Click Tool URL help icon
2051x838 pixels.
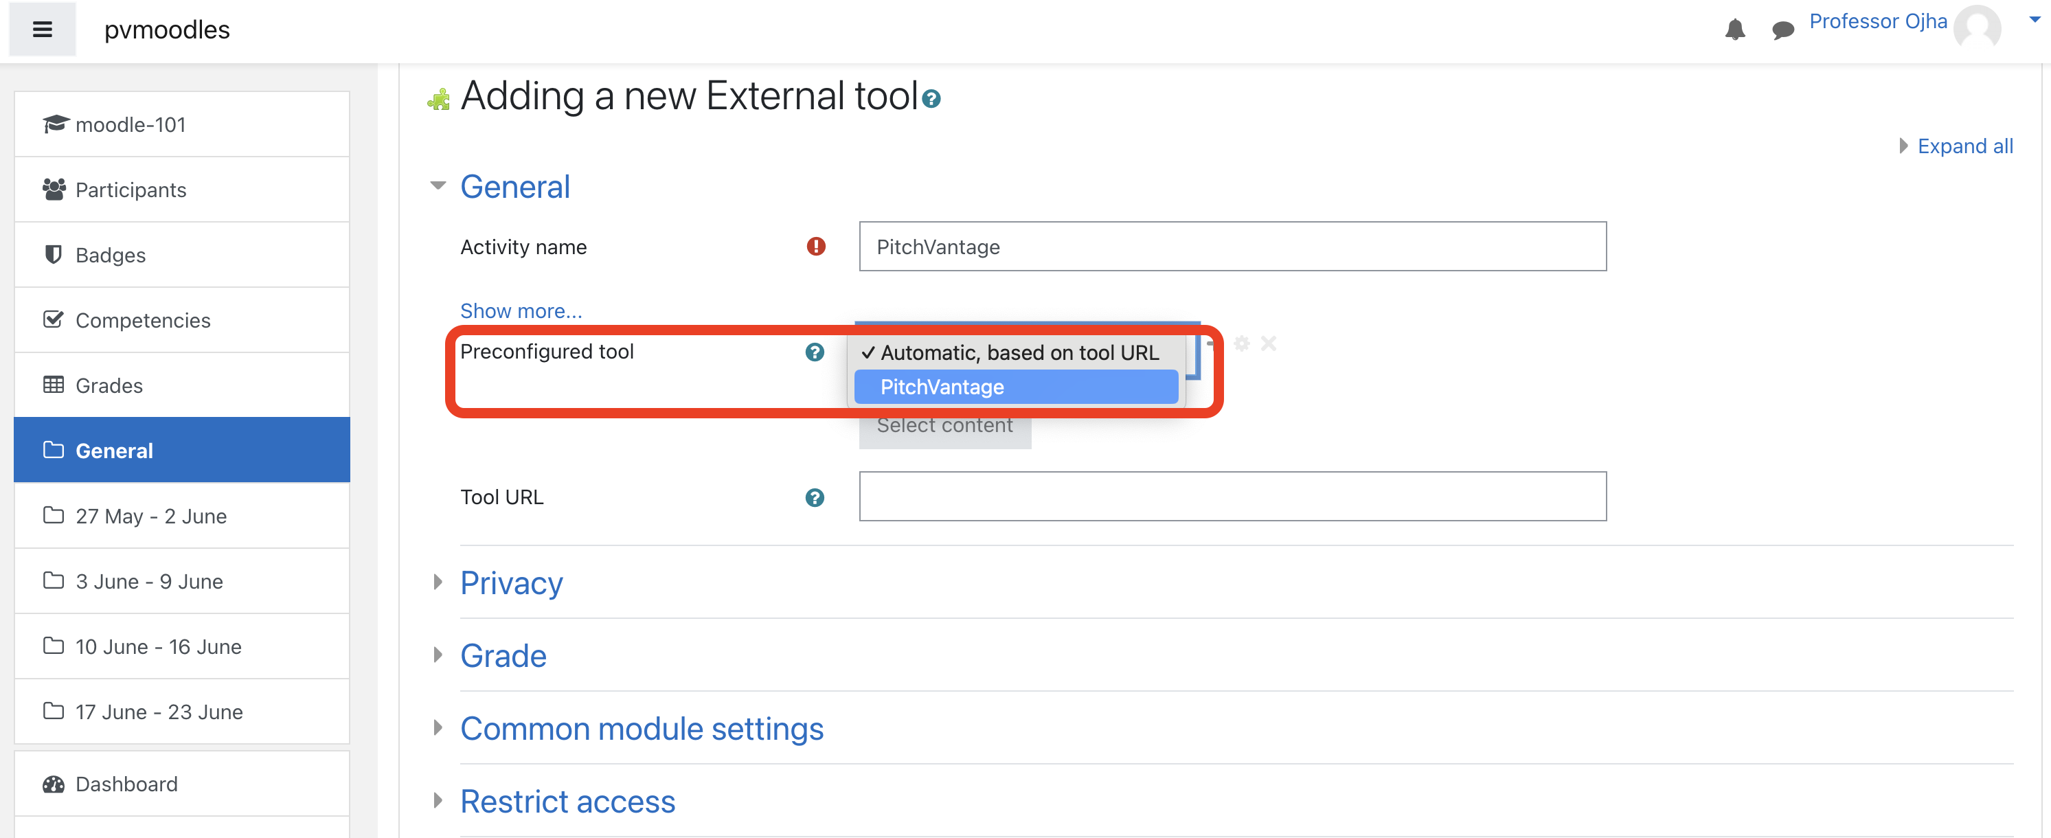coord(814,498)
